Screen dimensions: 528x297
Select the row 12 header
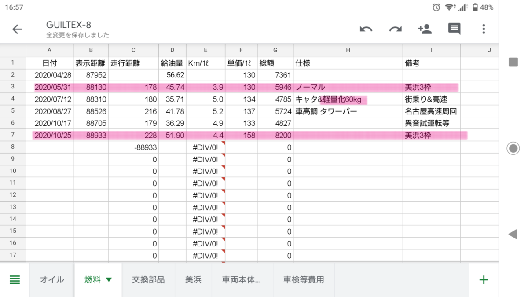point(13,195)
